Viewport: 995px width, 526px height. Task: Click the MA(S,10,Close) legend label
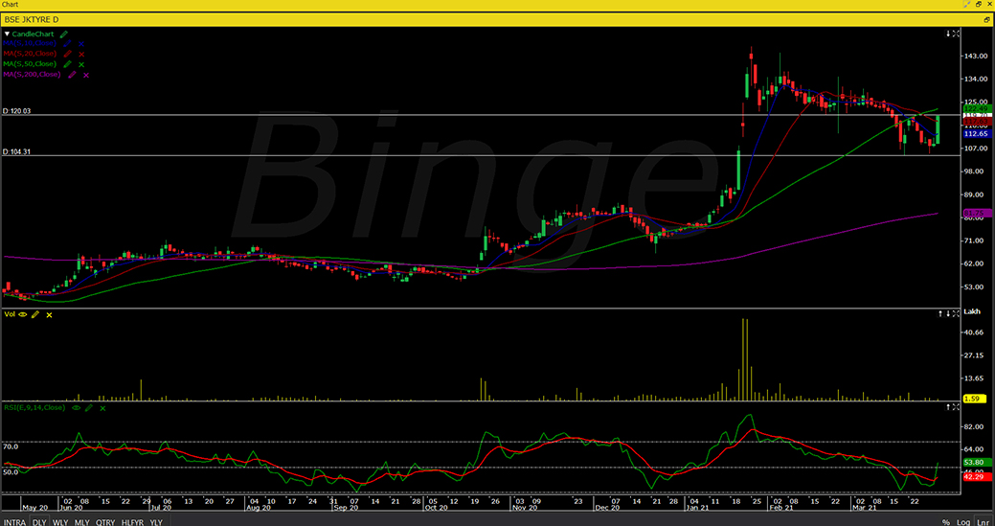coord(30,44)
